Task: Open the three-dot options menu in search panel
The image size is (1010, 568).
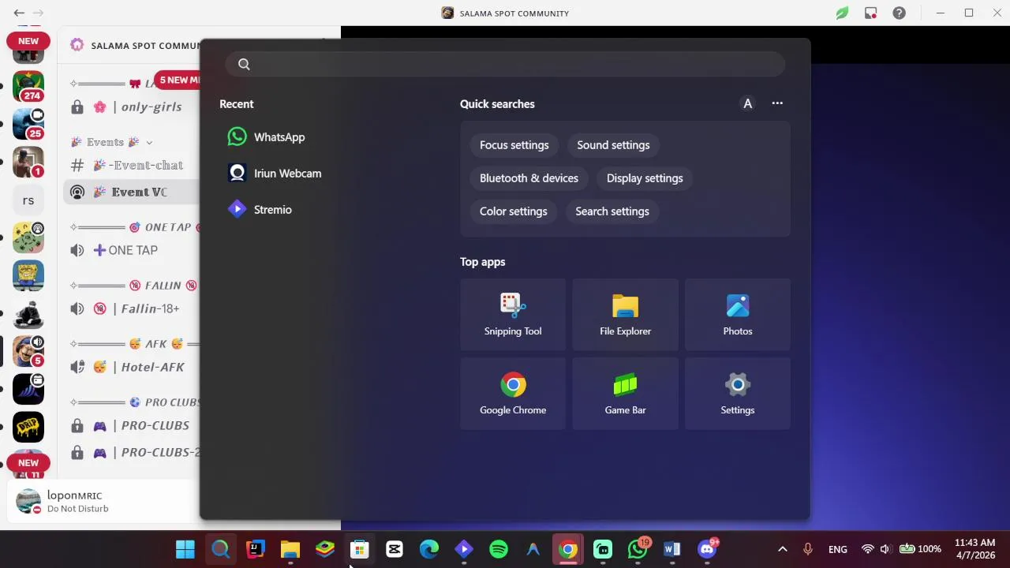Action: tap(777, 103)
